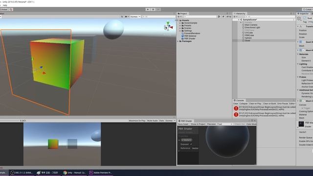Expand the GolarkSample folder in Project

point(180,23)
